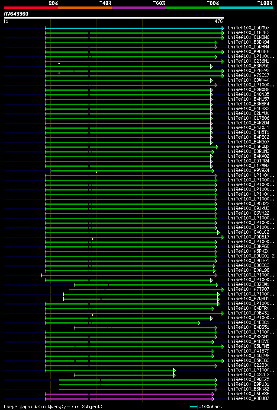The height and width of the screenshot is (410, 277).
Task: Select the UniRef100_A7T907 label
Action: coord(248,289)
